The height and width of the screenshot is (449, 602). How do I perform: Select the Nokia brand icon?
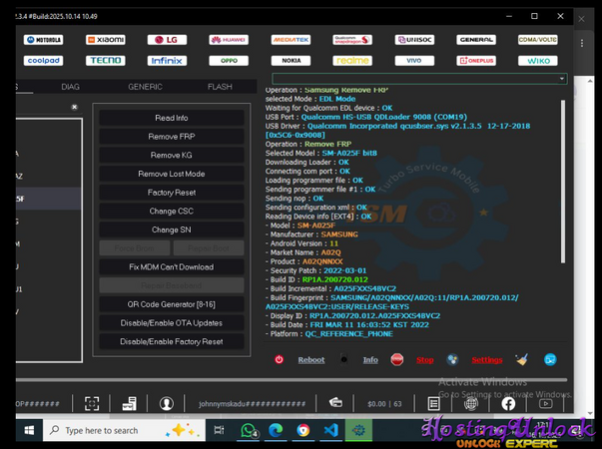[291, 61]
